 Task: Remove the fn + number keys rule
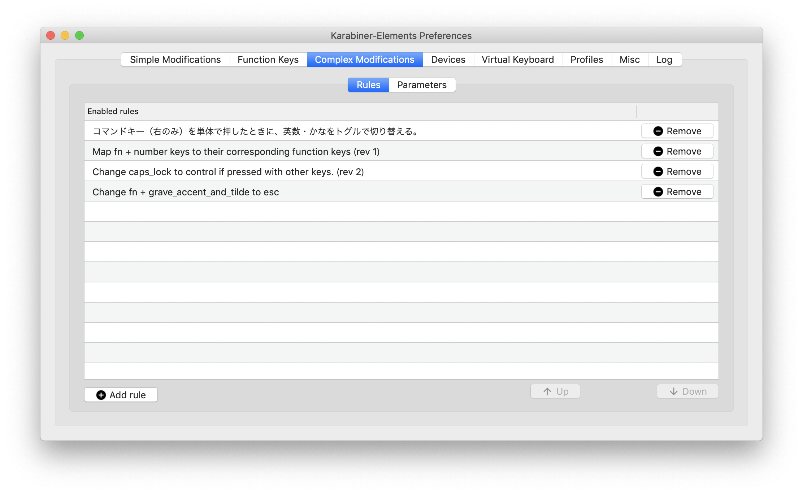click(x=677, y=151)
